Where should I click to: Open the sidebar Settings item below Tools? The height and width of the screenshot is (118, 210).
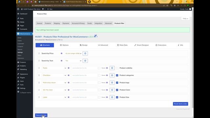pyautogui.click(x=23, y=88)
